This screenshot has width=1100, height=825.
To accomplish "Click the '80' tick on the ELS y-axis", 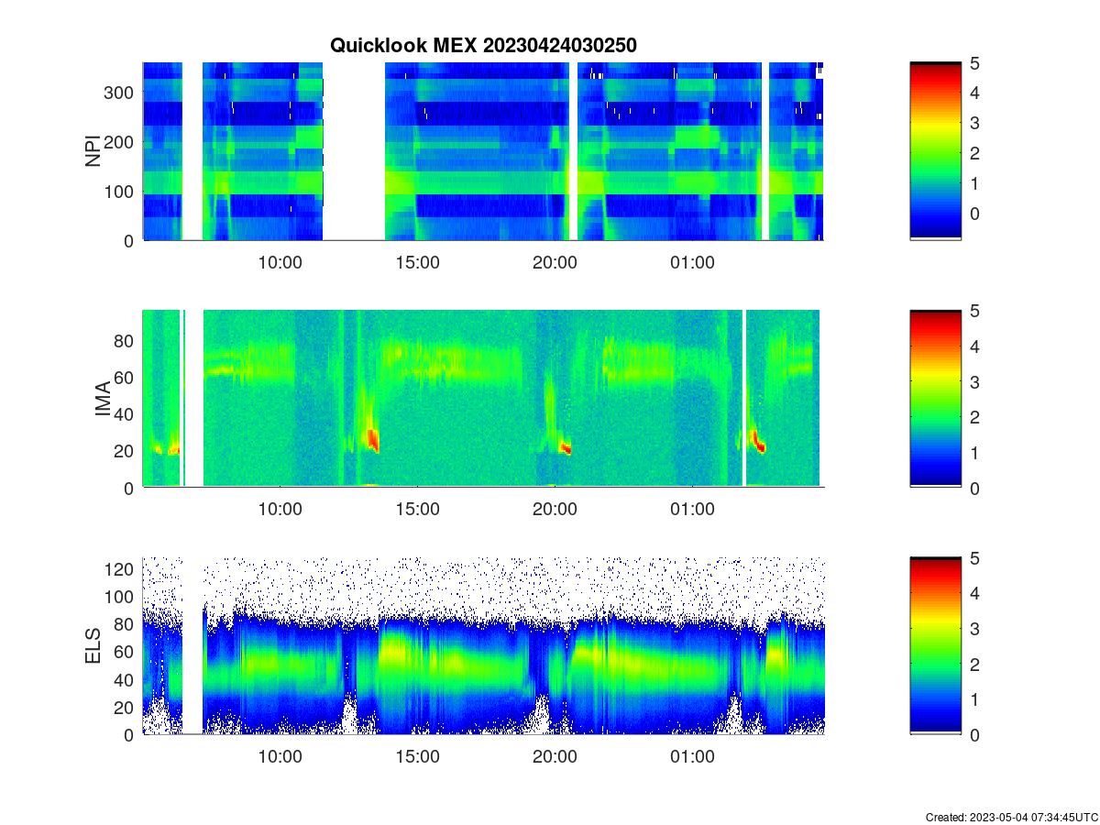I will [126, 624].
